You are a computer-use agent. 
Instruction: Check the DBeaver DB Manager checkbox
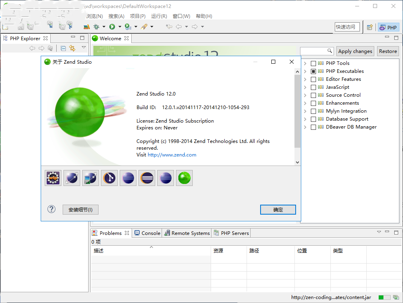coord(313,127)
